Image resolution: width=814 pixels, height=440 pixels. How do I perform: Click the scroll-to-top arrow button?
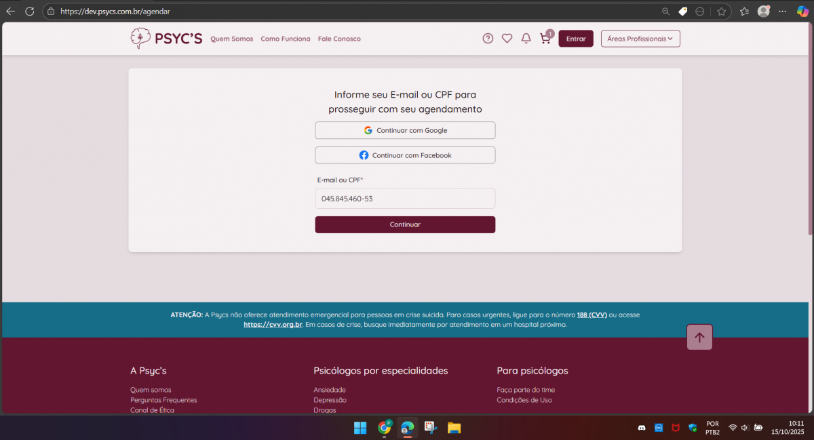point(699,337)
